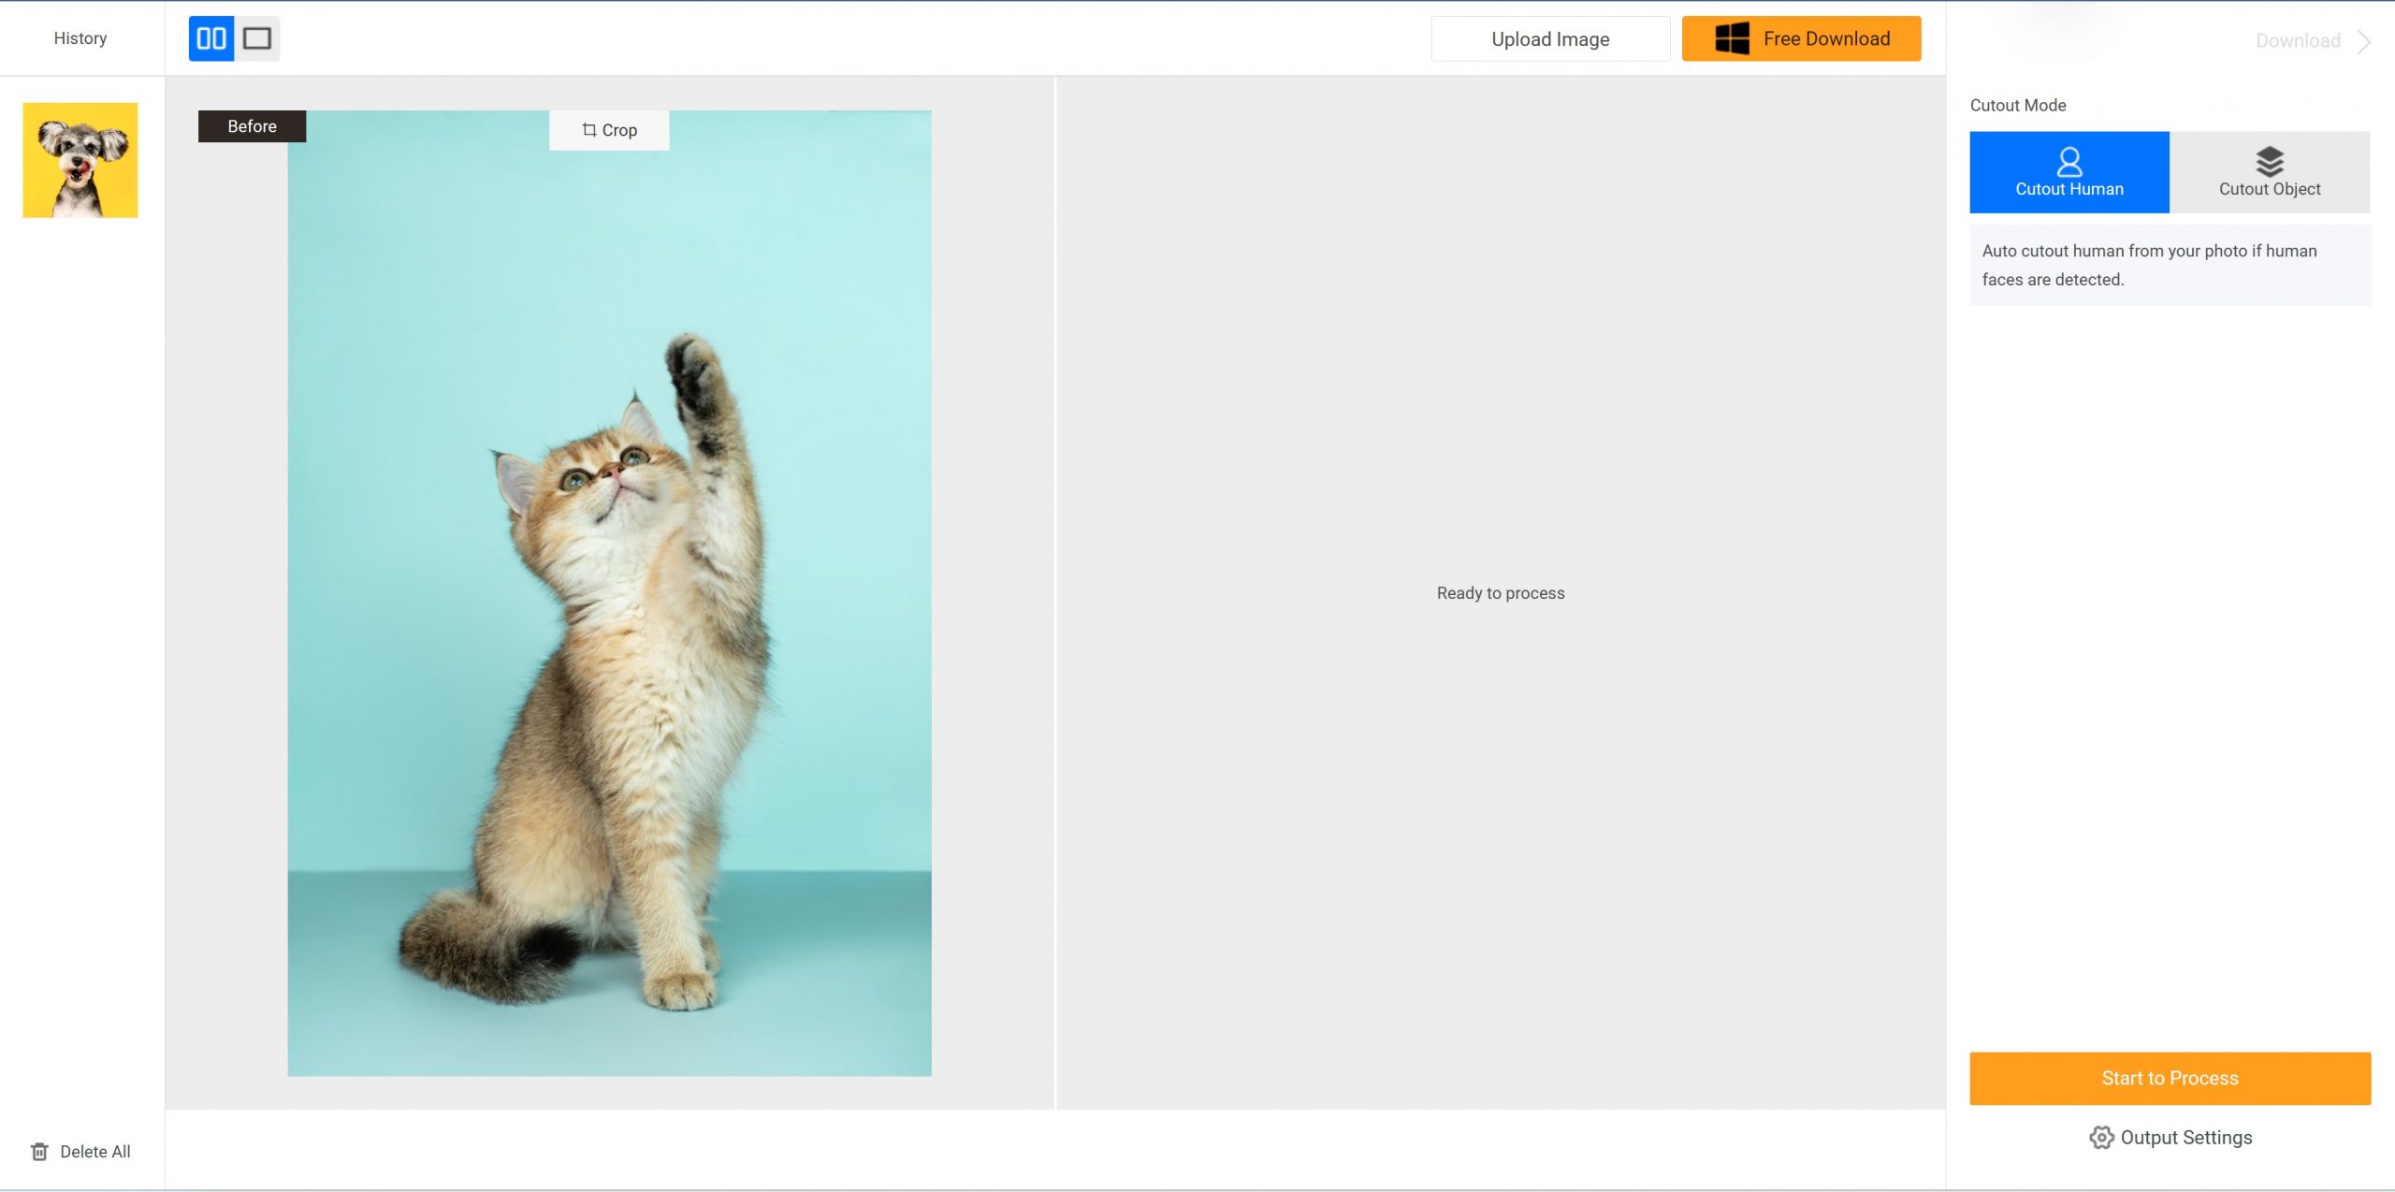Click Delete All text

tap(95, 1152)
